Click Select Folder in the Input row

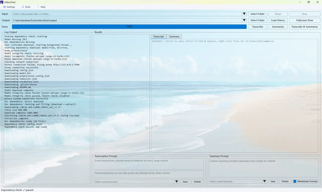point(258,14)
